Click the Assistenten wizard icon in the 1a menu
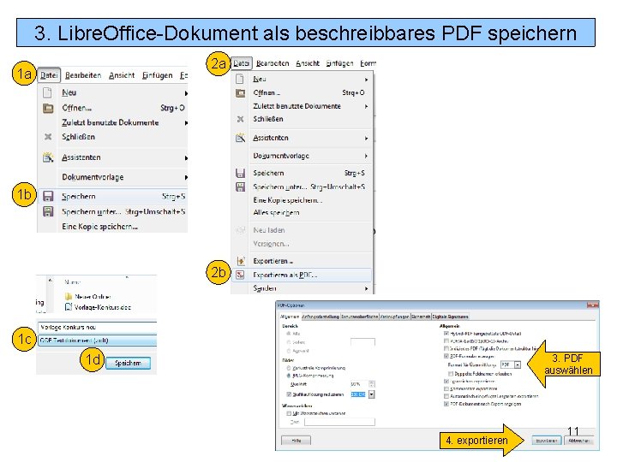 coord(48,157)
